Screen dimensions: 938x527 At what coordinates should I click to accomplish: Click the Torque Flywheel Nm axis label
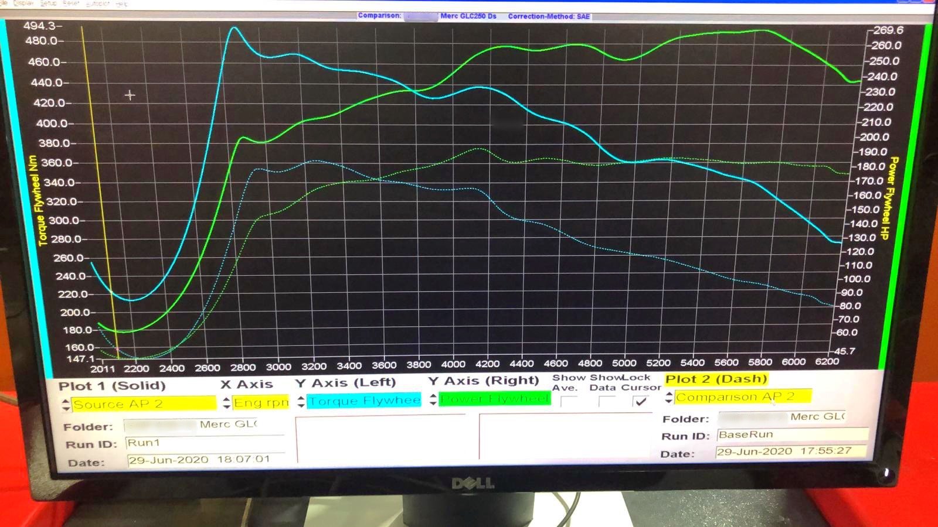click(x=39, y=200)
